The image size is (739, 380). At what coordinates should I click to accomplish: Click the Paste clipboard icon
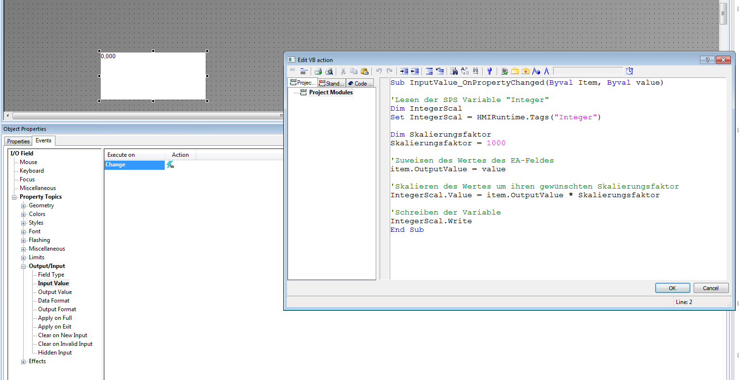coord(364,71)
